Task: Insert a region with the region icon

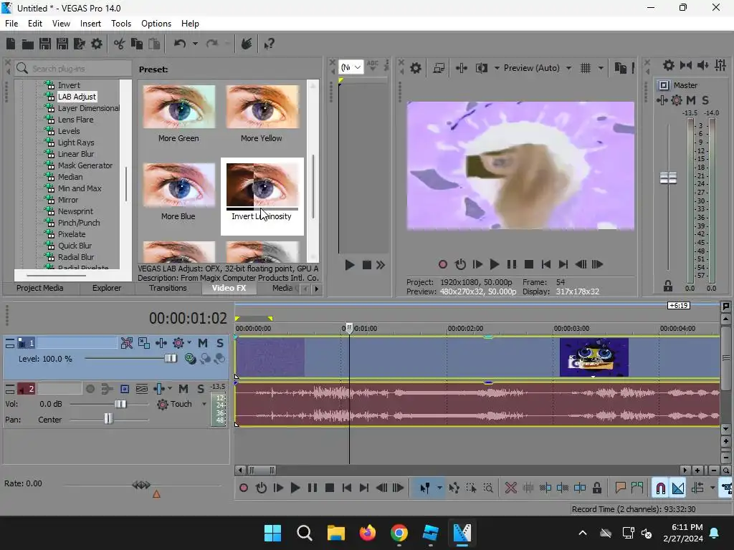Action: coord(637,488)
